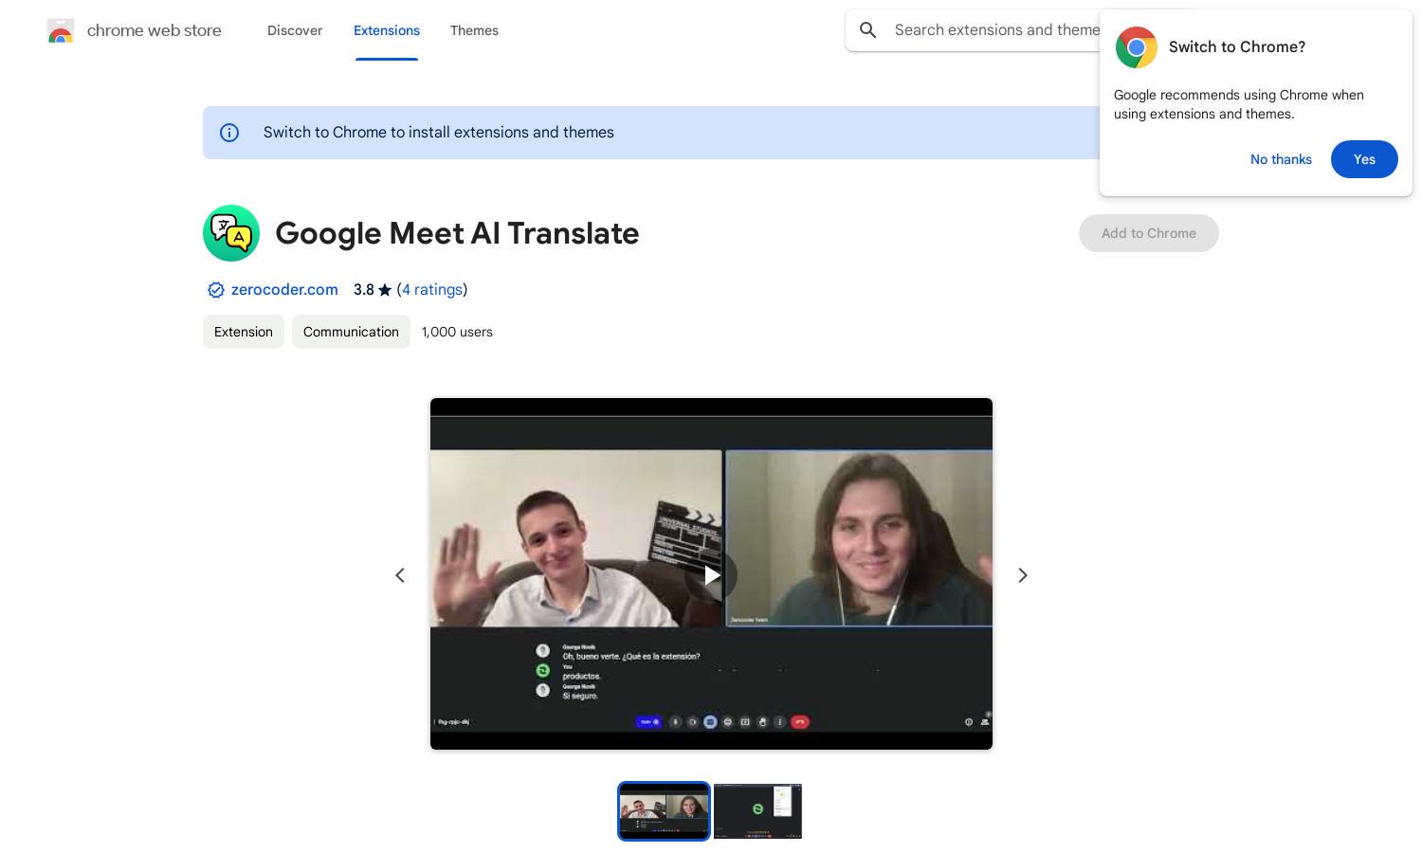Click the rating star icon

point(385,290)
